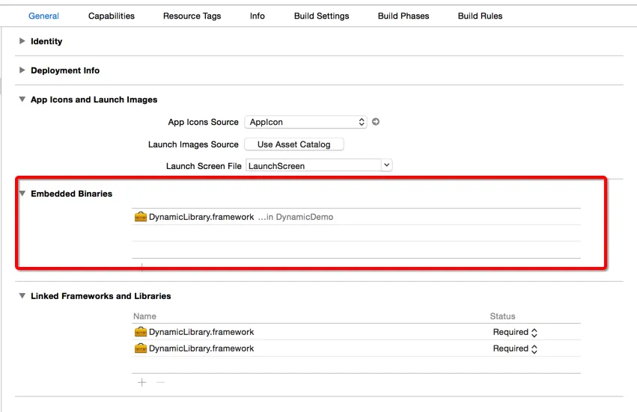Remove linked framework with minus icon
The image size is (637, 412).
[161, 382]
